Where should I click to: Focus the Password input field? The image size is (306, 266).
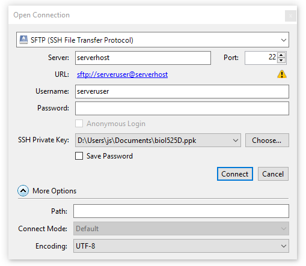point(182,108)
